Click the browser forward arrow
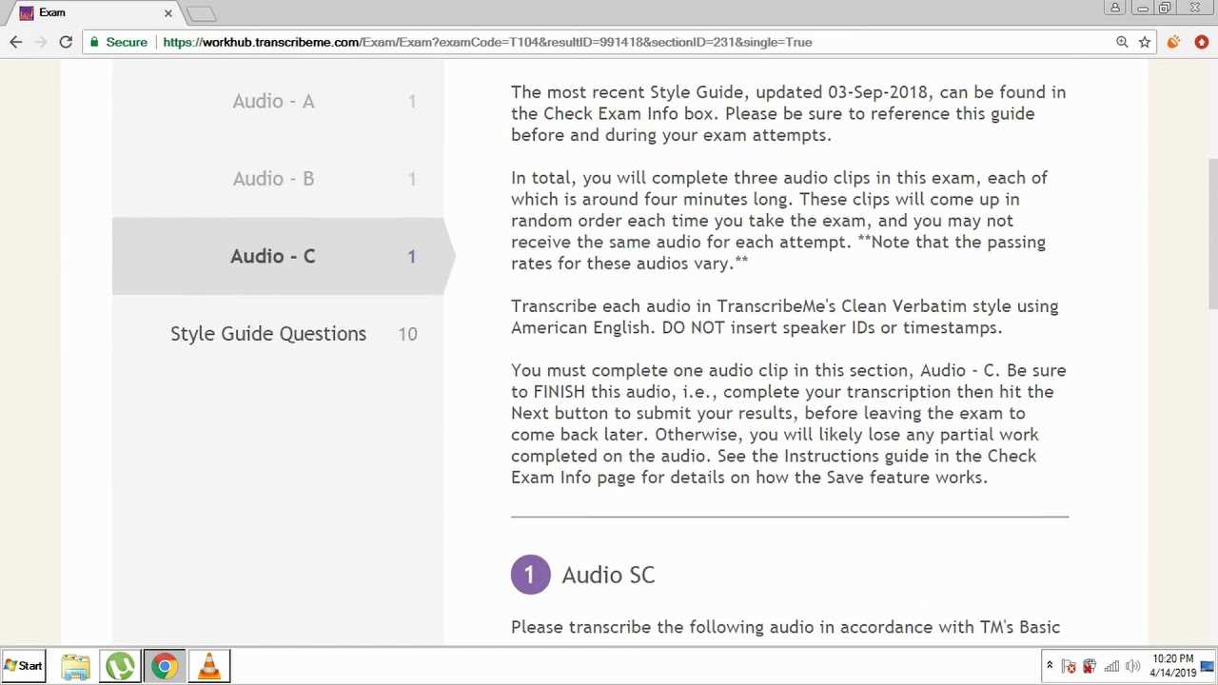Image resolution: width=1218 pixels, height=685 pixels. point(41,42)
